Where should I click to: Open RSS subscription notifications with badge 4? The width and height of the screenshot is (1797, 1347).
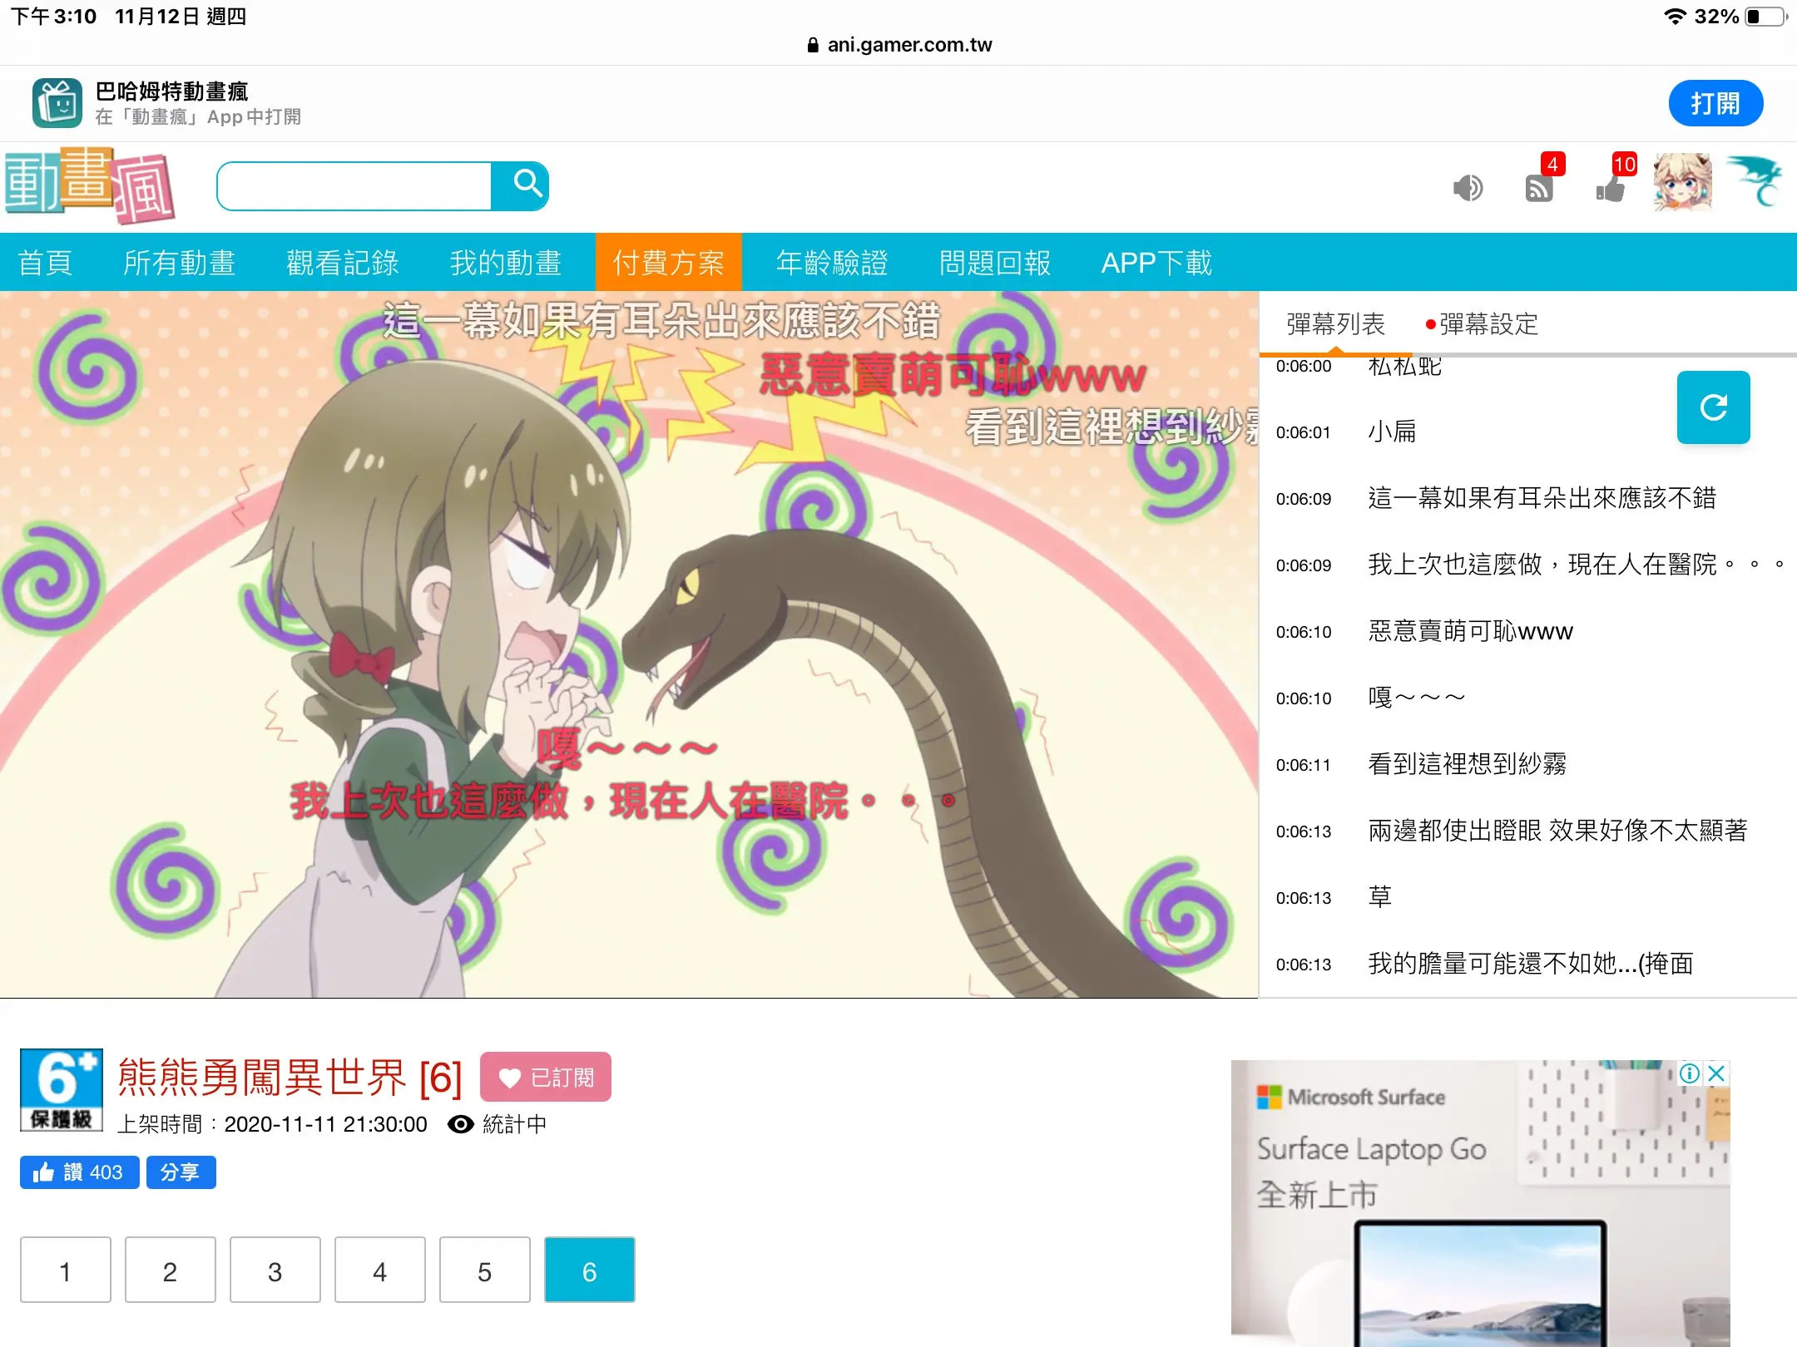(1540, 188)
